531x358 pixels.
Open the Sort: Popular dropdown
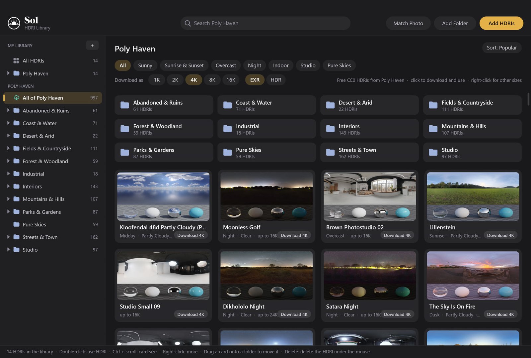tap(502, 48)
